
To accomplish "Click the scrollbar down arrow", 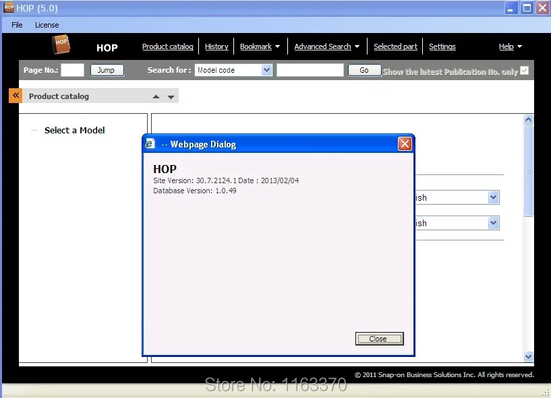I will coord(528,357).
